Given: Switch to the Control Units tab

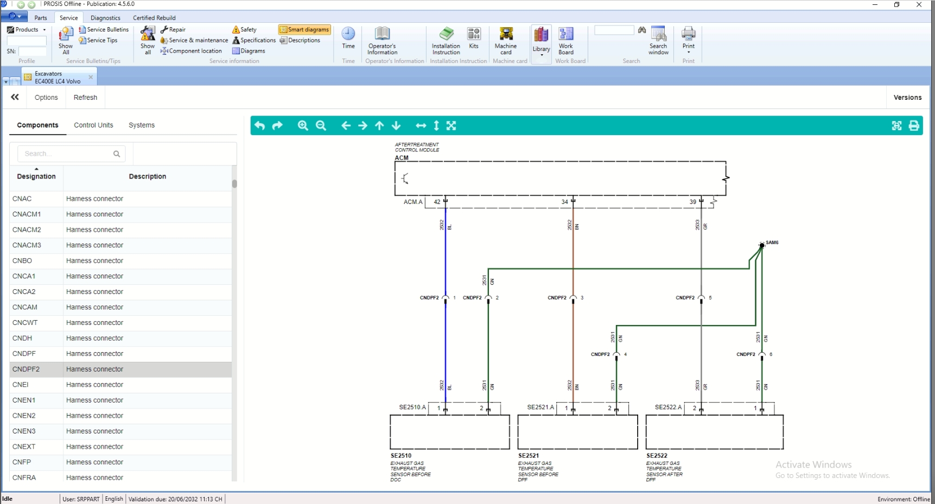Looking at the screenshot, I should point(93,125).
